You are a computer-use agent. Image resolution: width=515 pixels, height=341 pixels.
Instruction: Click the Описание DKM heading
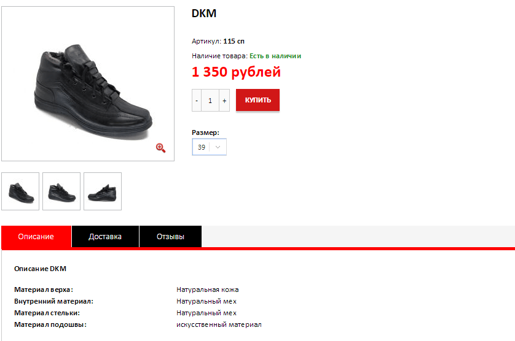(x=40, y=269)
